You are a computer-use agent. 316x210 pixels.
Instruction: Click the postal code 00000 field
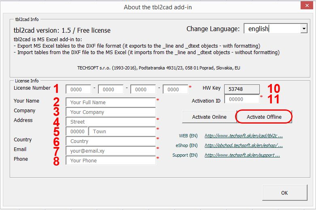(76, 132)
